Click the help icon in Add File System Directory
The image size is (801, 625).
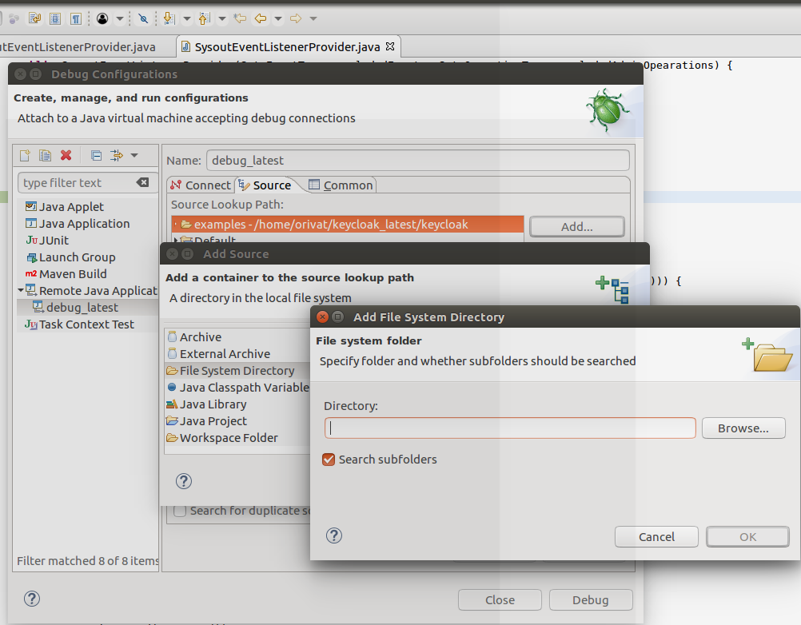(x=335, y=535)
